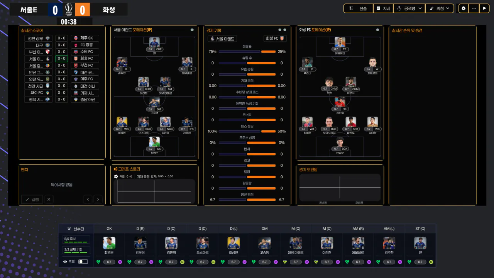494x278 pixels.
Task: Click the 점유율 possession bar
Action: [x=247, y=52]
